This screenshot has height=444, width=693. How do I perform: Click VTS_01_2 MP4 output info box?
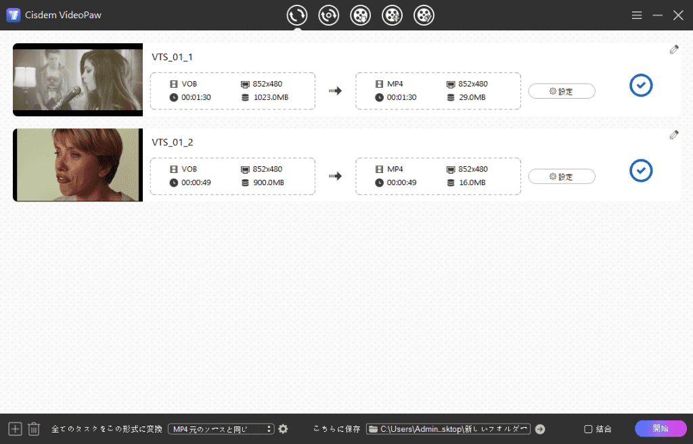coord(438,176)
